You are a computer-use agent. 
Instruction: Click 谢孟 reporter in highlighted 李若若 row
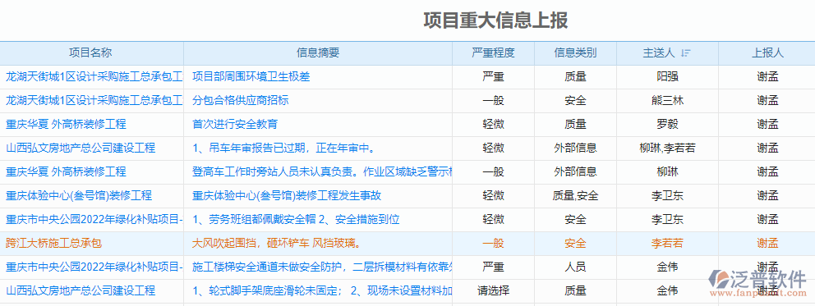point(767,244)
